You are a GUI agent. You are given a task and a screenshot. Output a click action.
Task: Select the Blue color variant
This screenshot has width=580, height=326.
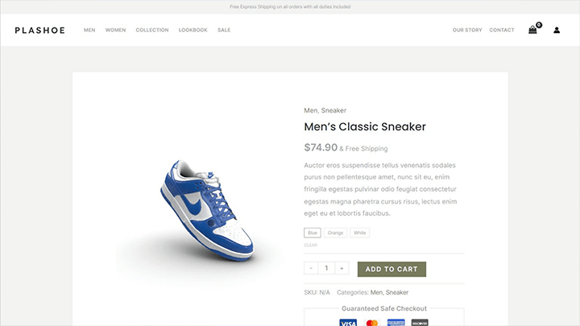point(313,233)
